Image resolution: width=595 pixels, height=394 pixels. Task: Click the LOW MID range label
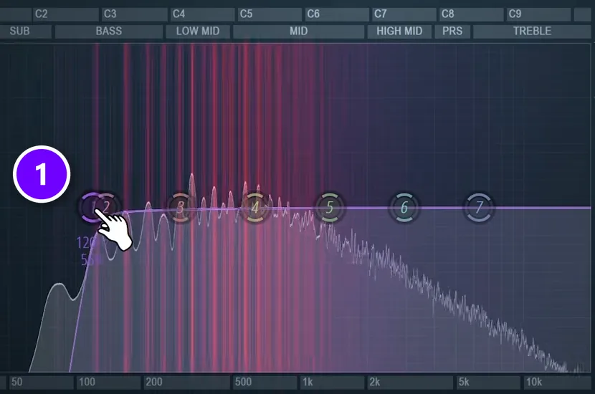click(x=198, y=31)
